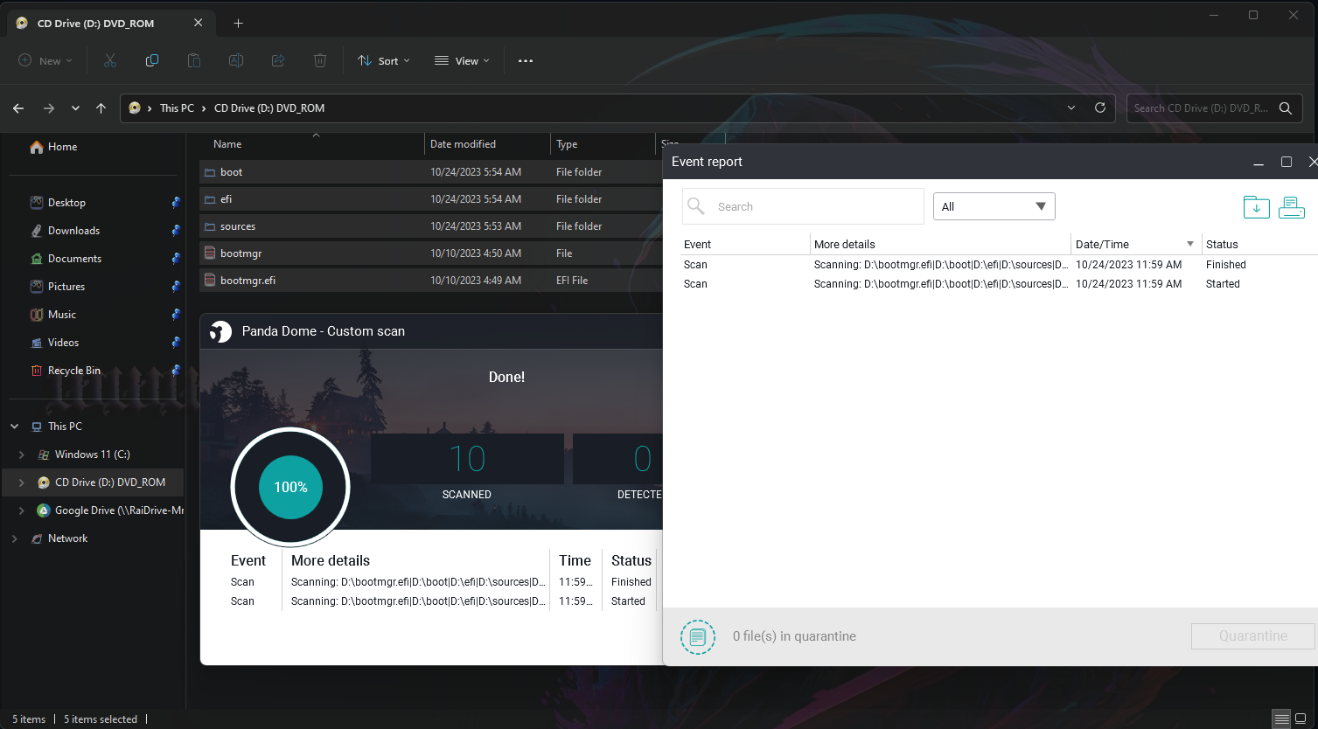Screen dimensions: 1318x729
Task: Click the Rename icon in Explorer toolbar
Action: point(236,60)
